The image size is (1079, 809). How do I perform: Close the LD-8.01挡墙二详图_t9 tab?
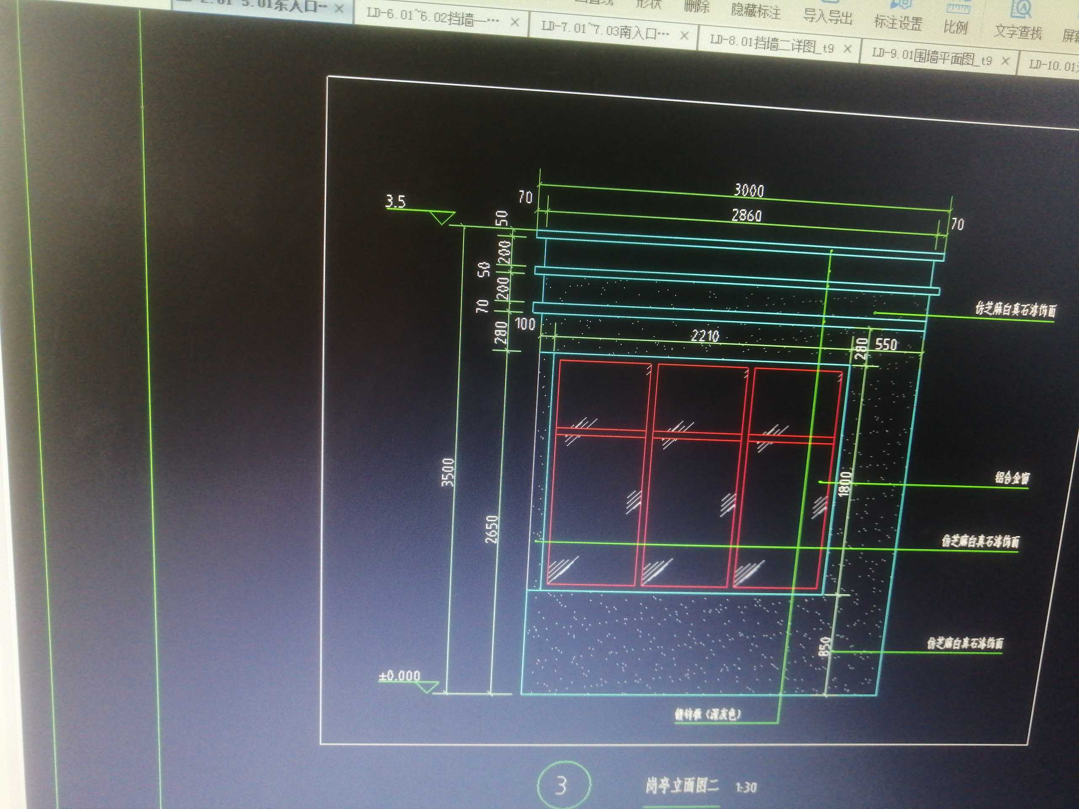click(847, 49)
